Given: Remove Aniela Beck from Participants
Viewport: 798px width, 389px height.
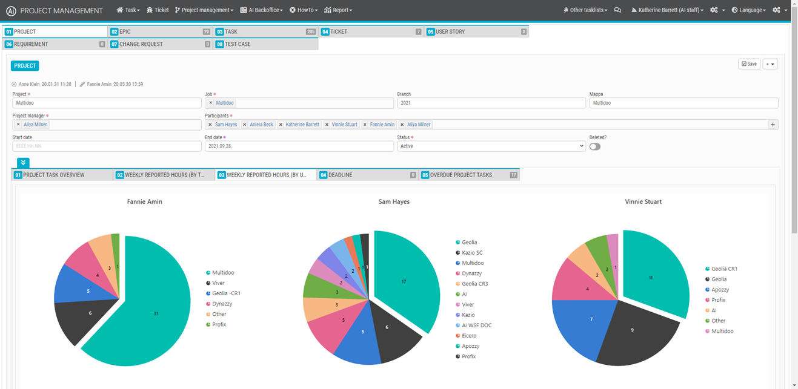Looking at the screenshot, I should click(x=245, y=125).
